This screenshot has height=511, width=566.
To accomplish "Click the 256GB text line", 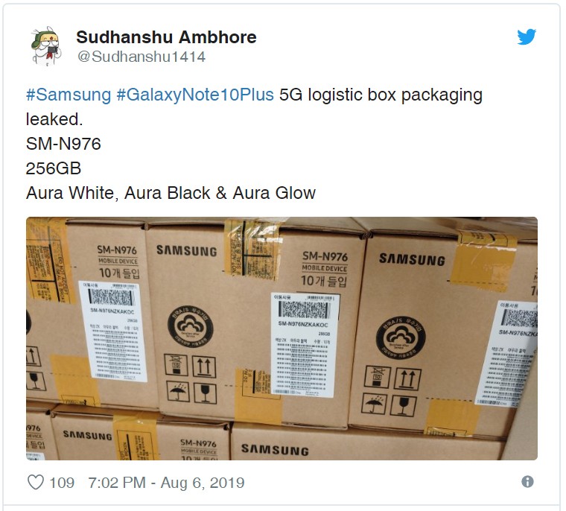I will (54, 168).
